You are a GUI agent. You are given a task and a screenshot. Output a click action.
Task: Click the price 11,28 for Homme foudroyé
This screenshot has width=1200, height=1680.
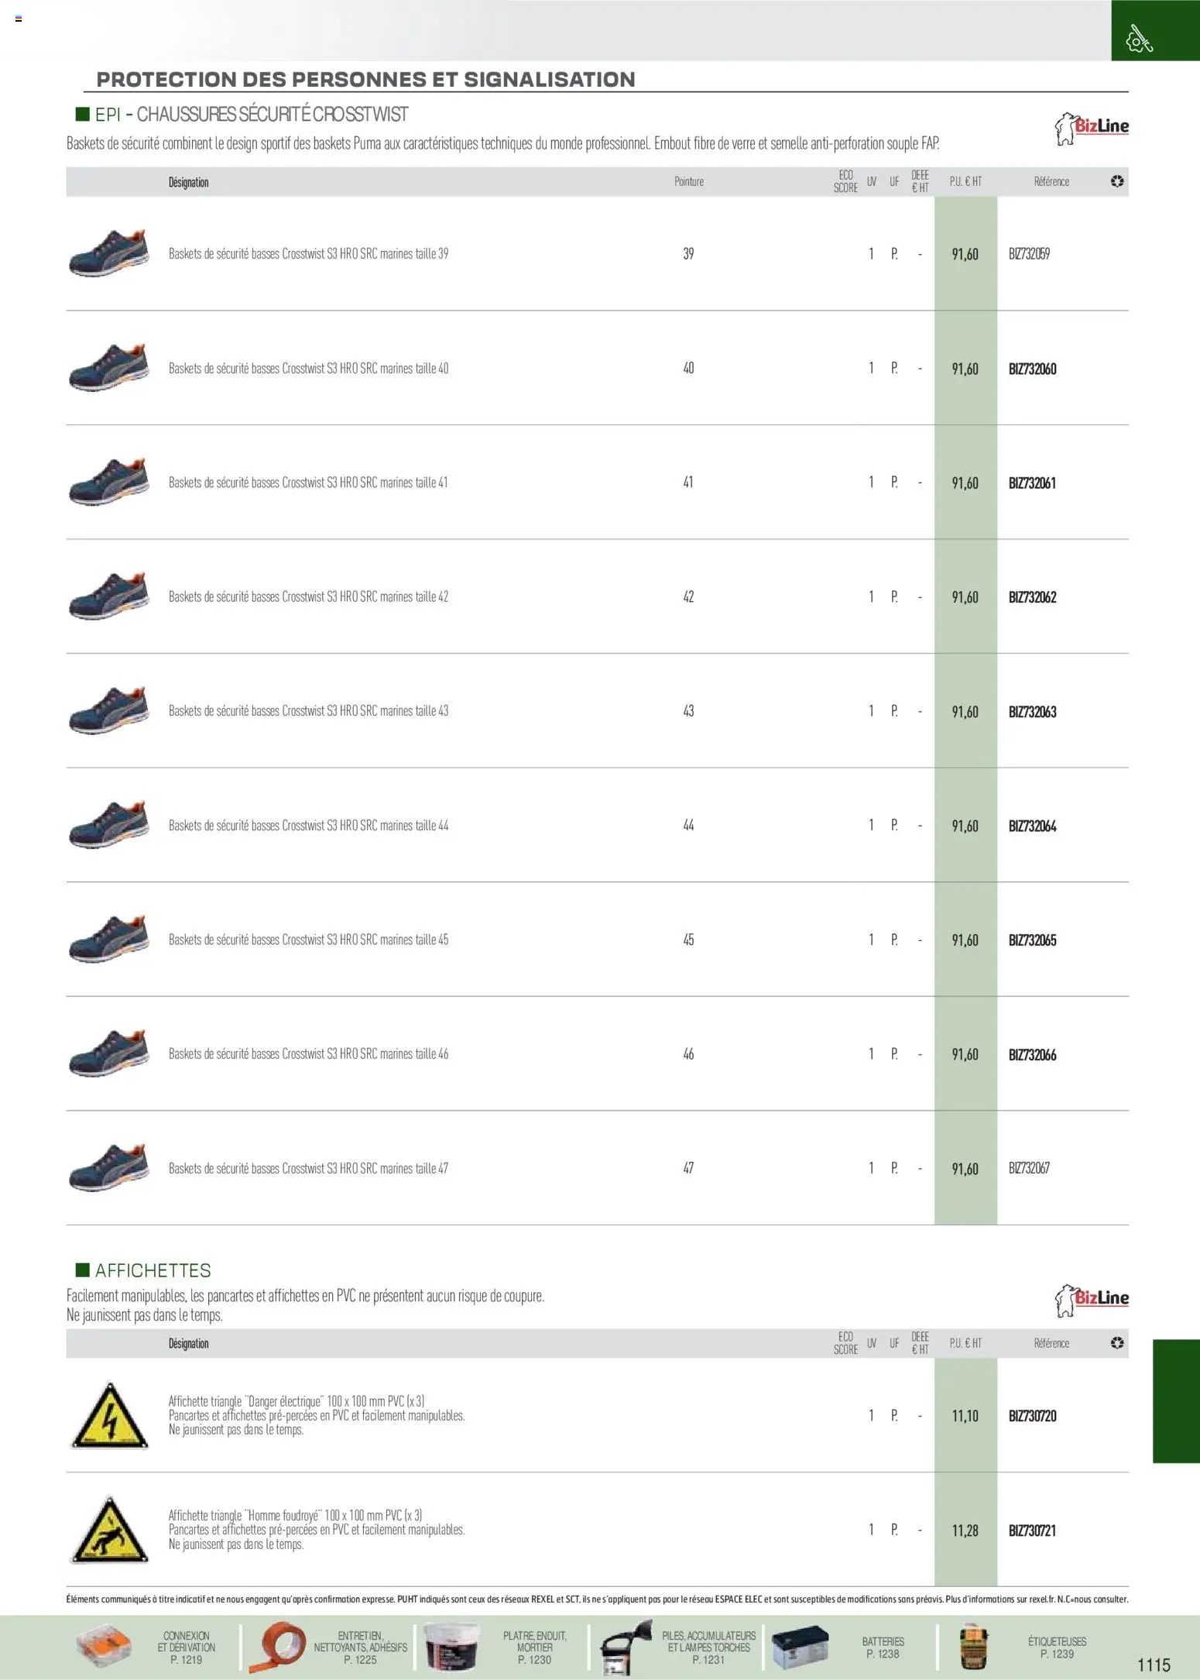965,1531
